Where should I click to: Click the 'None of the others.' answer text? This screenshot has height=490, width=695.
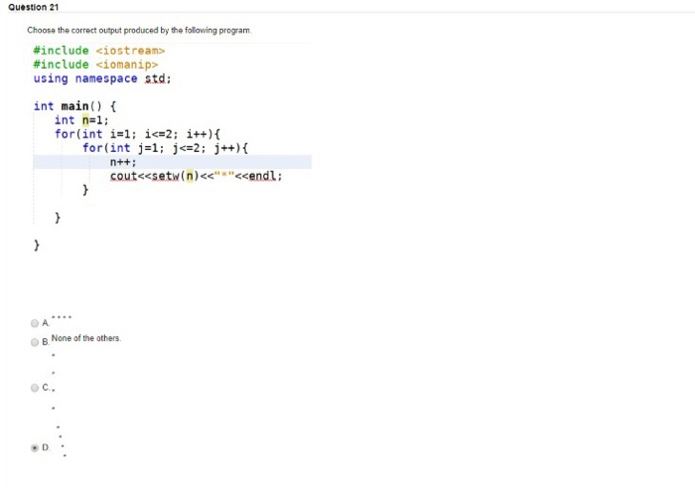pyautogui.click(x=86, y=338)
